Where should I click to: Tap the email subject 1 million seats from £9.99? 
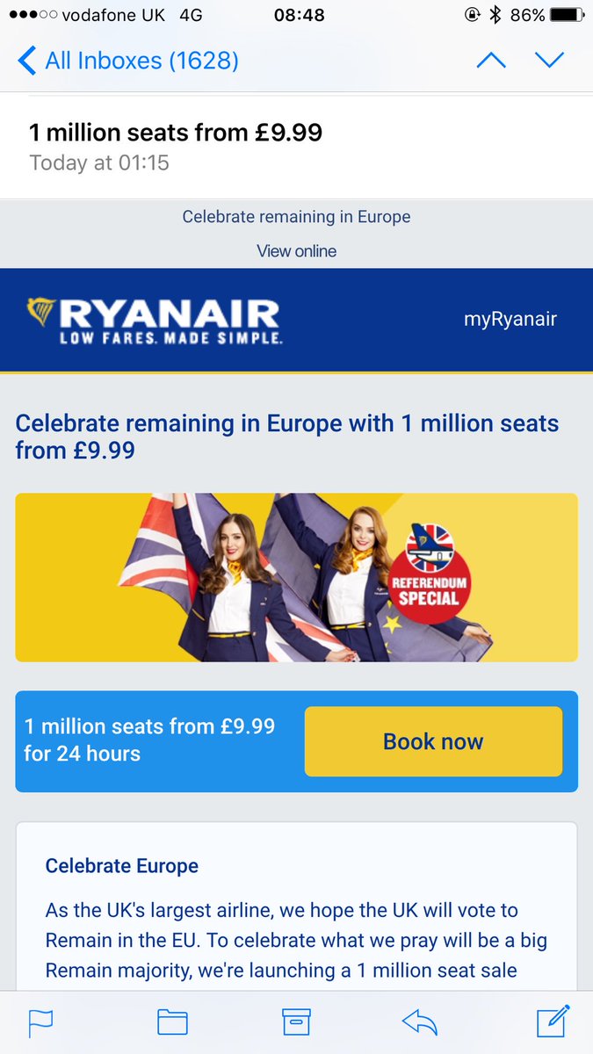tap(176, 133)
